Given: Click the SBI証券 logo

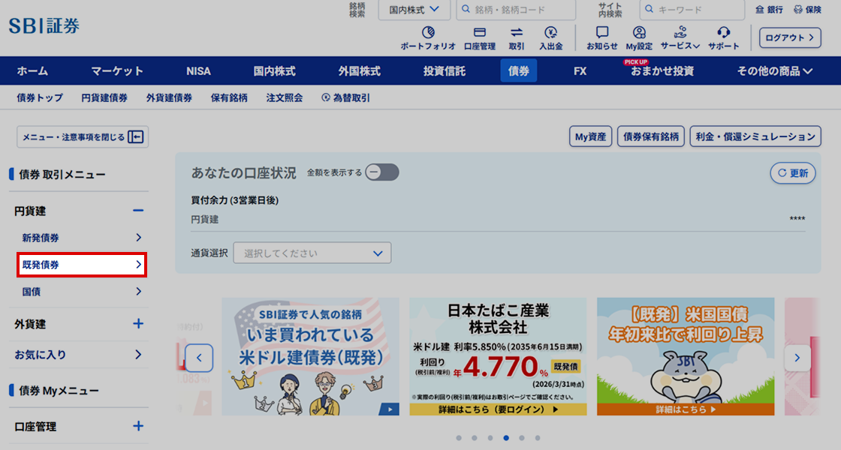Looking at the screenshot, I should [x=44, y=25].
